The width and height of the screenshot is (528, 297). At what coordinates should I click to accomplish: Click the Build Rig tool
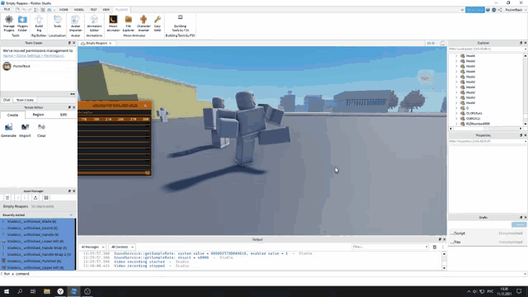[x=39, y=23]
